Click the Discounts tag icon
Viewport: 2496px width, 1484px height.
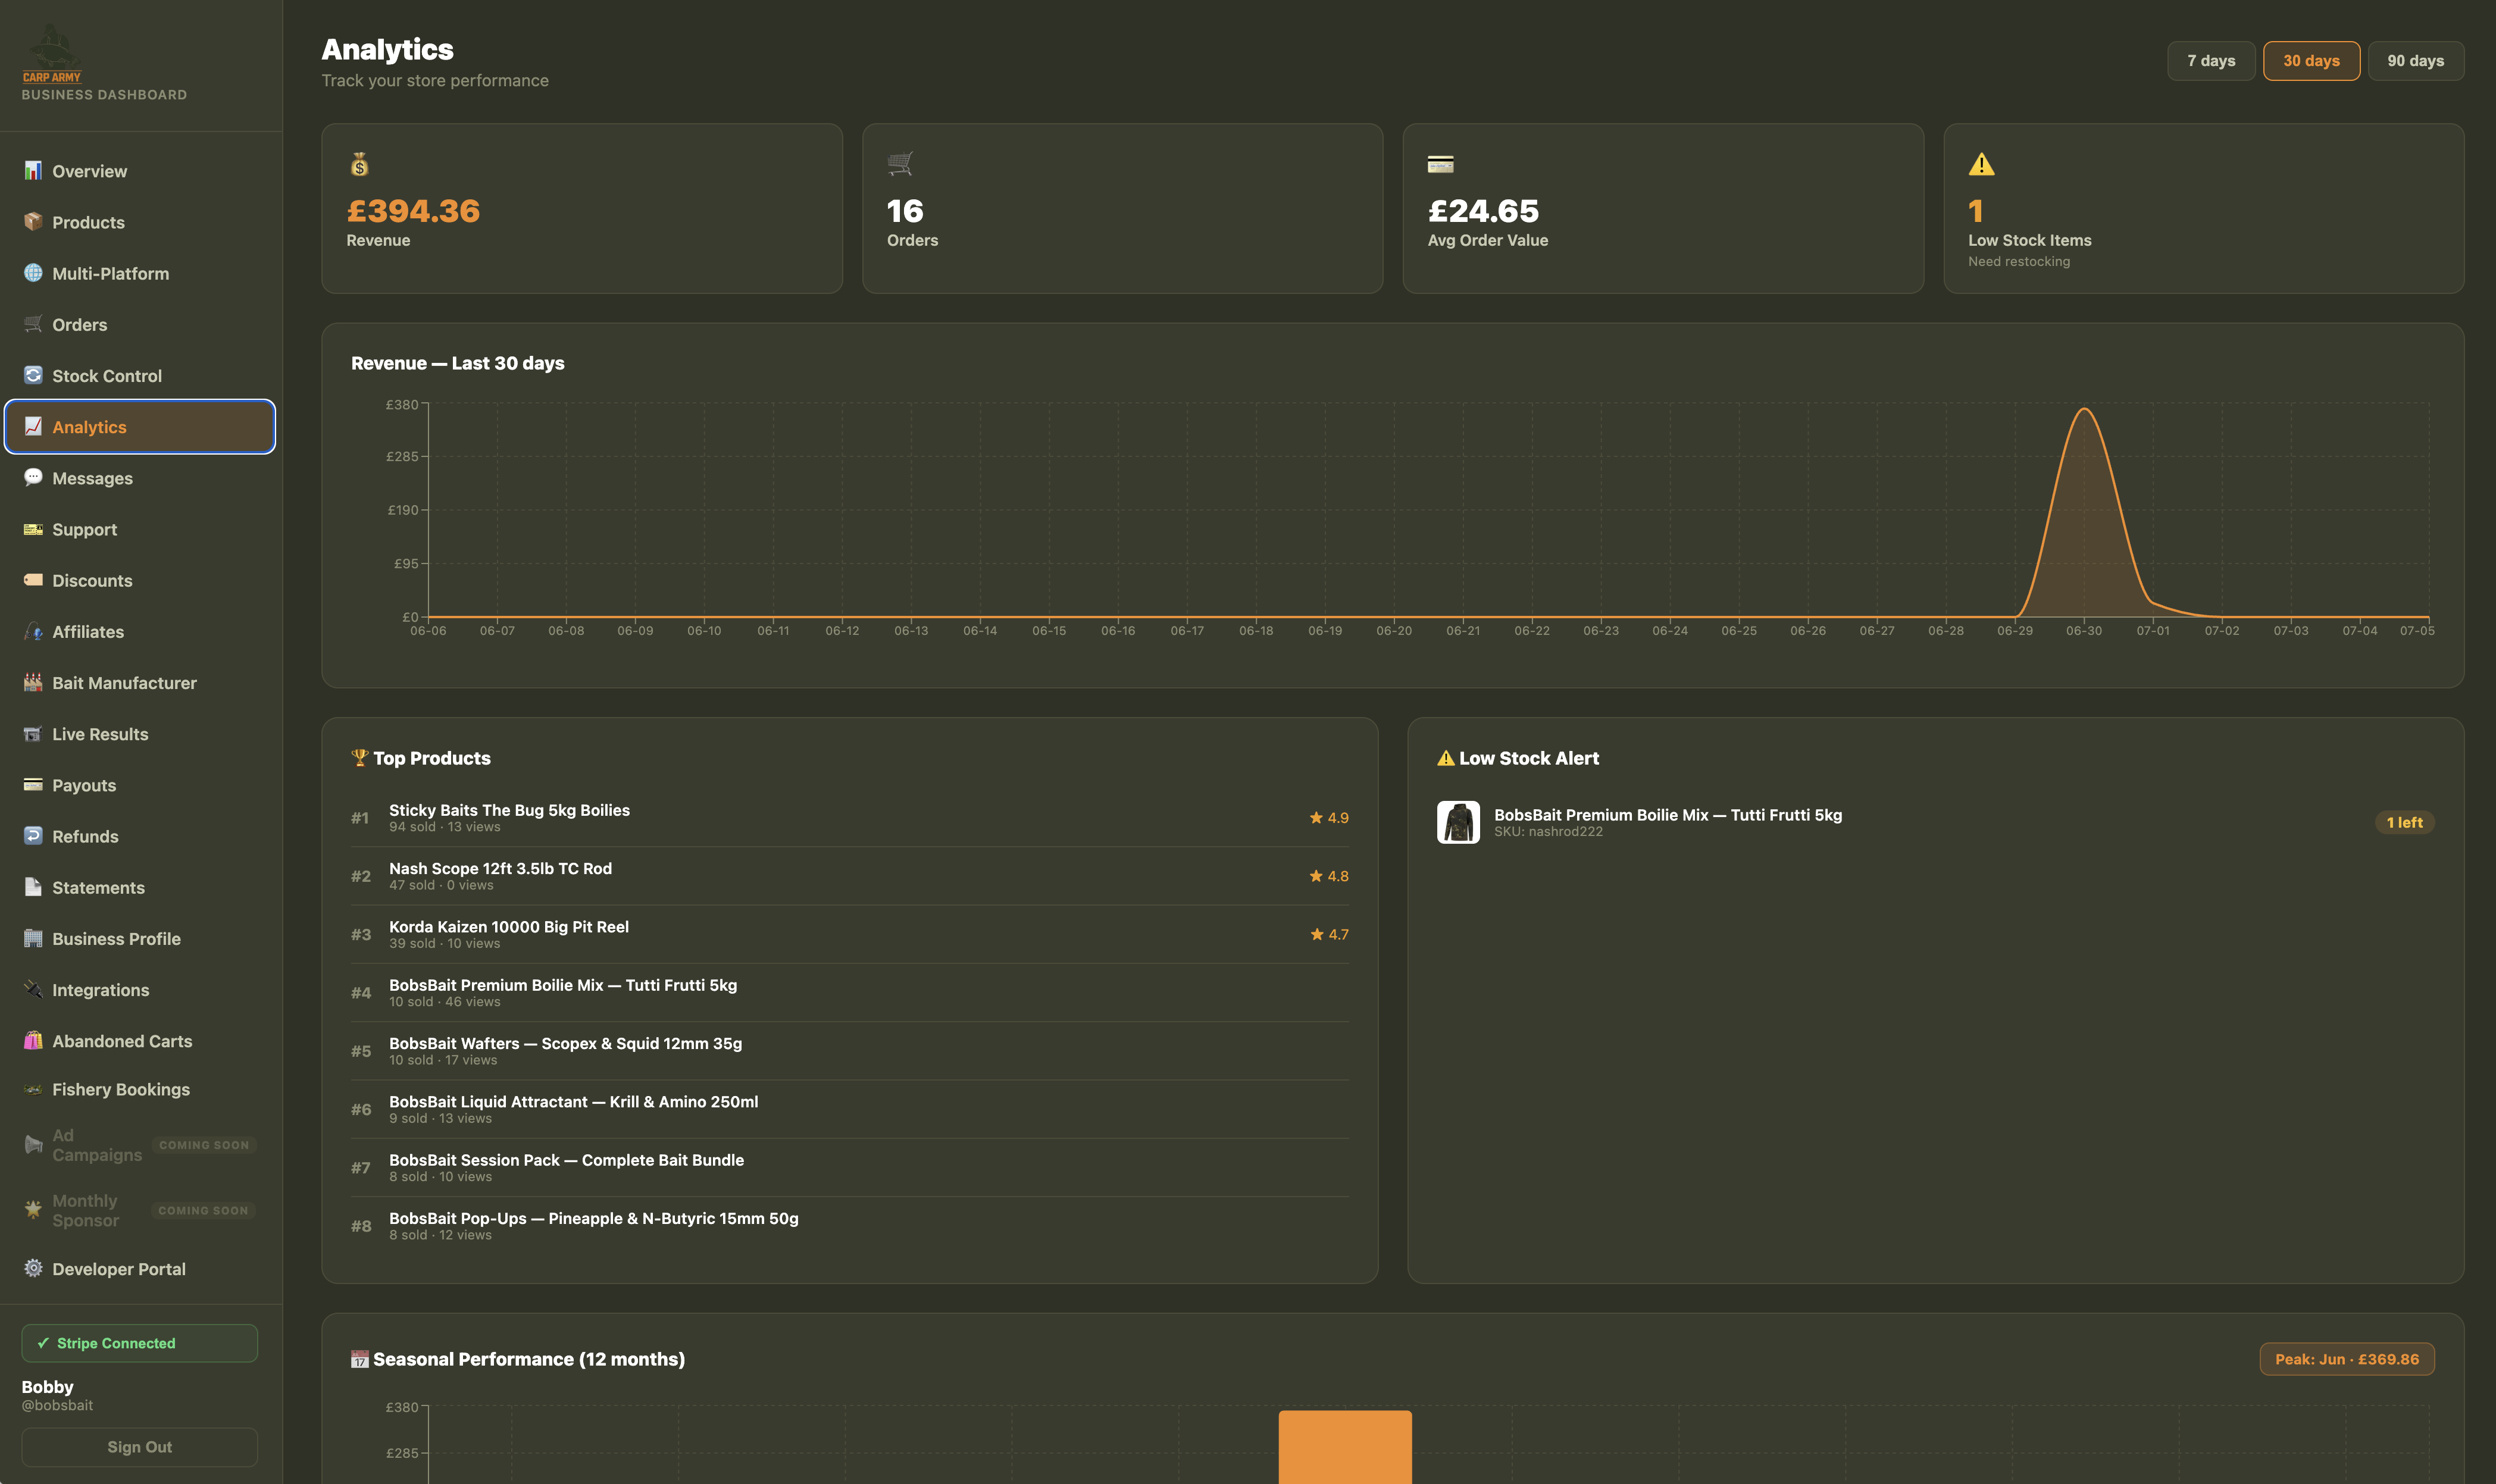point(33,580)
